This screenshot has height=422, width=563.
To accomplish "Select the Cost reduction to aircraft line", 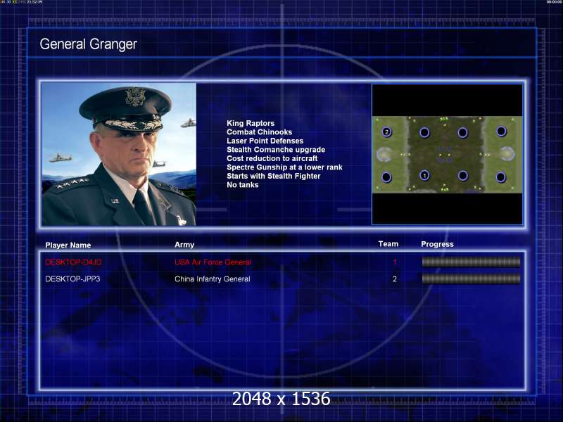I will click(272, 158).
